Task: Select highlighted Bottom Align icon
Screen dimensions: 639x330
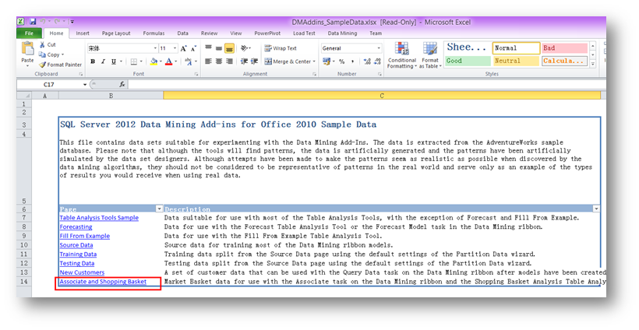Action: click(x=229, y=48)
